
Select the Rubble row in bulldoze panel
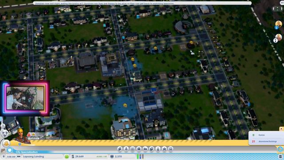tap(266, 135)
